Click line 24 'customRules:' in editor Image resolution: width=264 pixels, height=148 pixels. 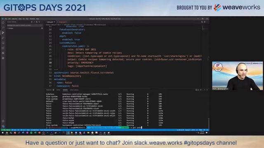click(67, 43)
